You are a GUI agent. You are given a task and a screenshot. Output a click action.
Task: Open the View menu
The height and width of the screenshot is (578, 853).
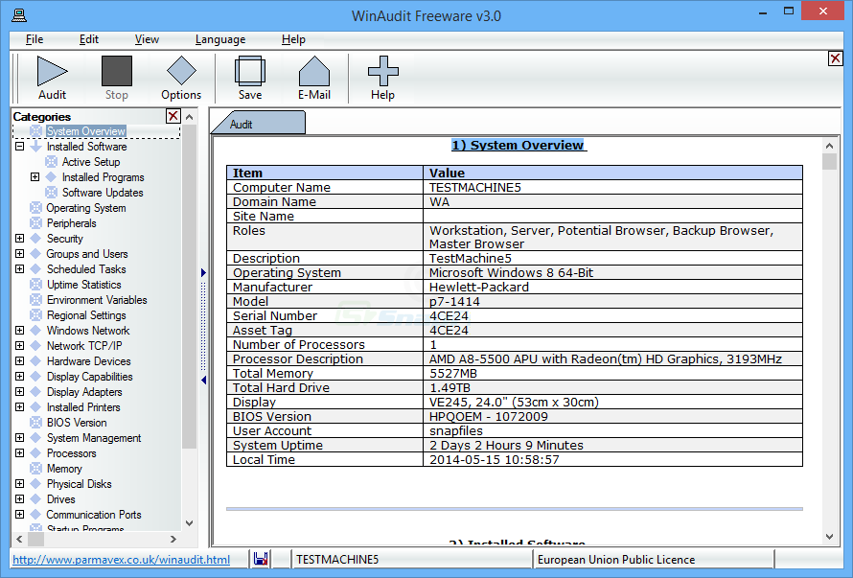[x=147, y=39]
